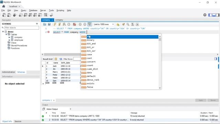Beautify the SQL script broom icon
Screen dimensions: 220x124
[123, 24]
